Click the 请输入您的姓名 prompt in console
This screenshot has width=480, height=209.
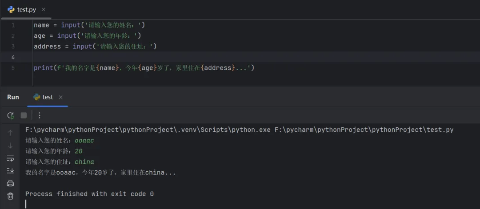point(48,141)
